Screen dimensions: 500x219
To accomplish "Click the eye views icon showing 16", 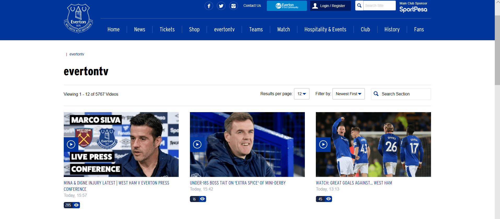I will pos(202,199).
